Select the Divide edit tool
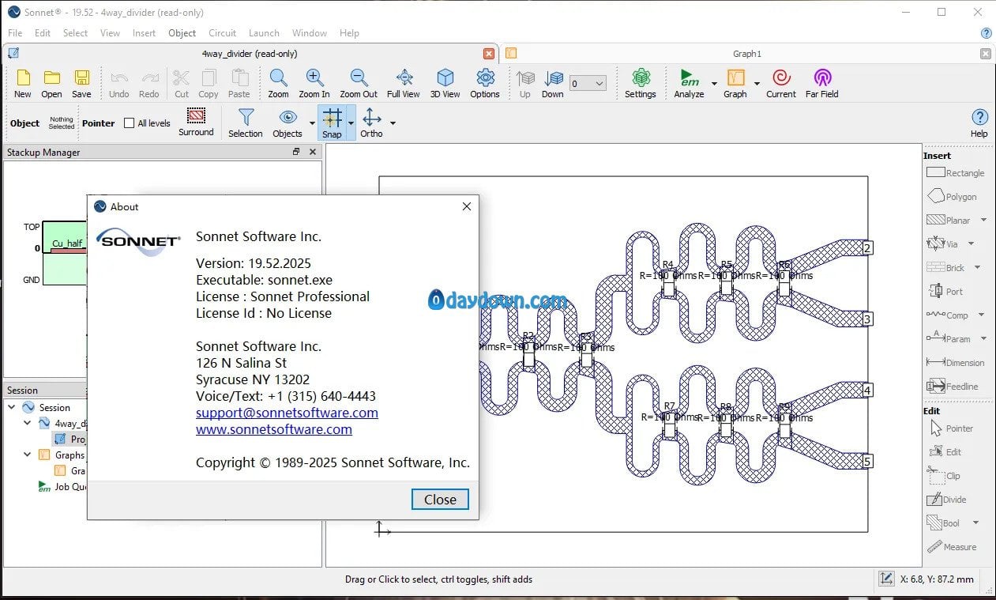The height and width of the screenshot is (600, 996). pyautogui.click(x=946, y=500)
